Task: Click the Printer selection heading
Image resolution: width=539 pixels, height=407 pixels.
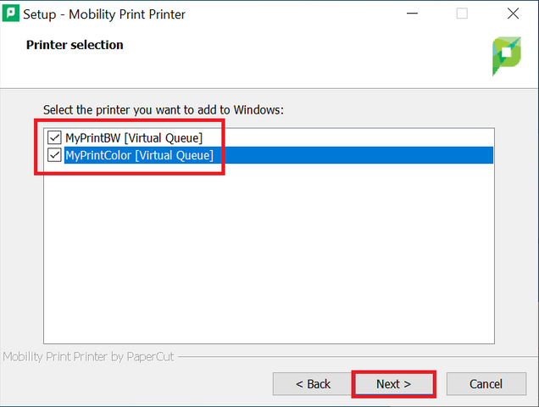Action: 75,45
